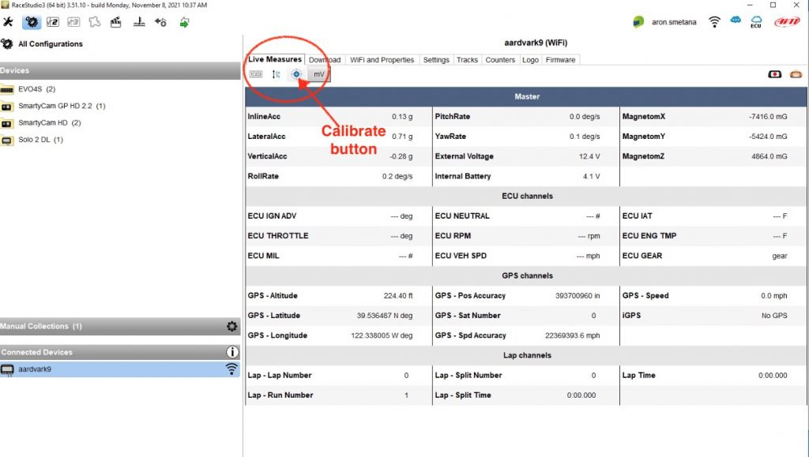The height and width of the screenshot is (457, 809).
Task: Select the iGPS channel
Action: coord(713,315)
